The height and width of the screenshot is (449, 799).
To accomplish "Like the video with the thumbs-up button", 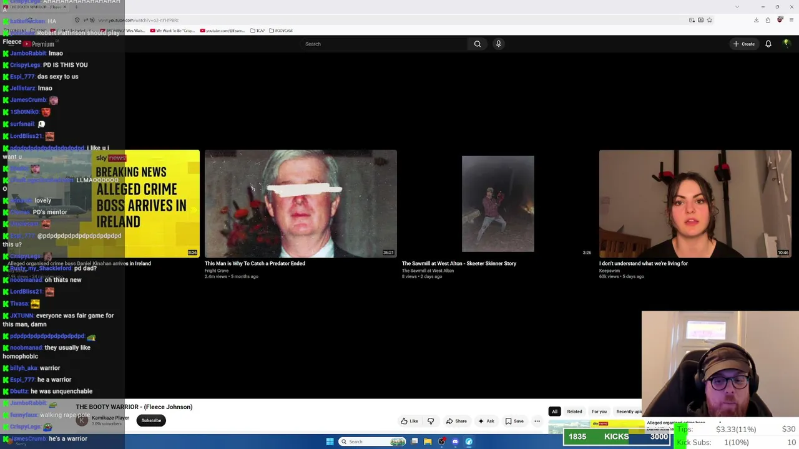I will pos(410,421).
